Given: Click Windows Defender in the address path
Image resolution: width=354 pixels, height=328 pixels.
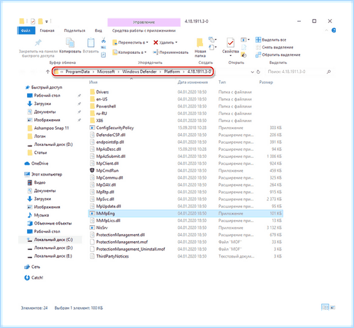Looking at the screenshot, I should coord(139,72).
